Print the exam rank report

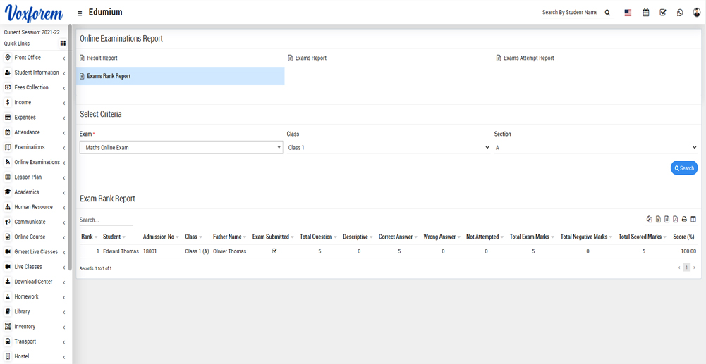click(x=684, y=220)
